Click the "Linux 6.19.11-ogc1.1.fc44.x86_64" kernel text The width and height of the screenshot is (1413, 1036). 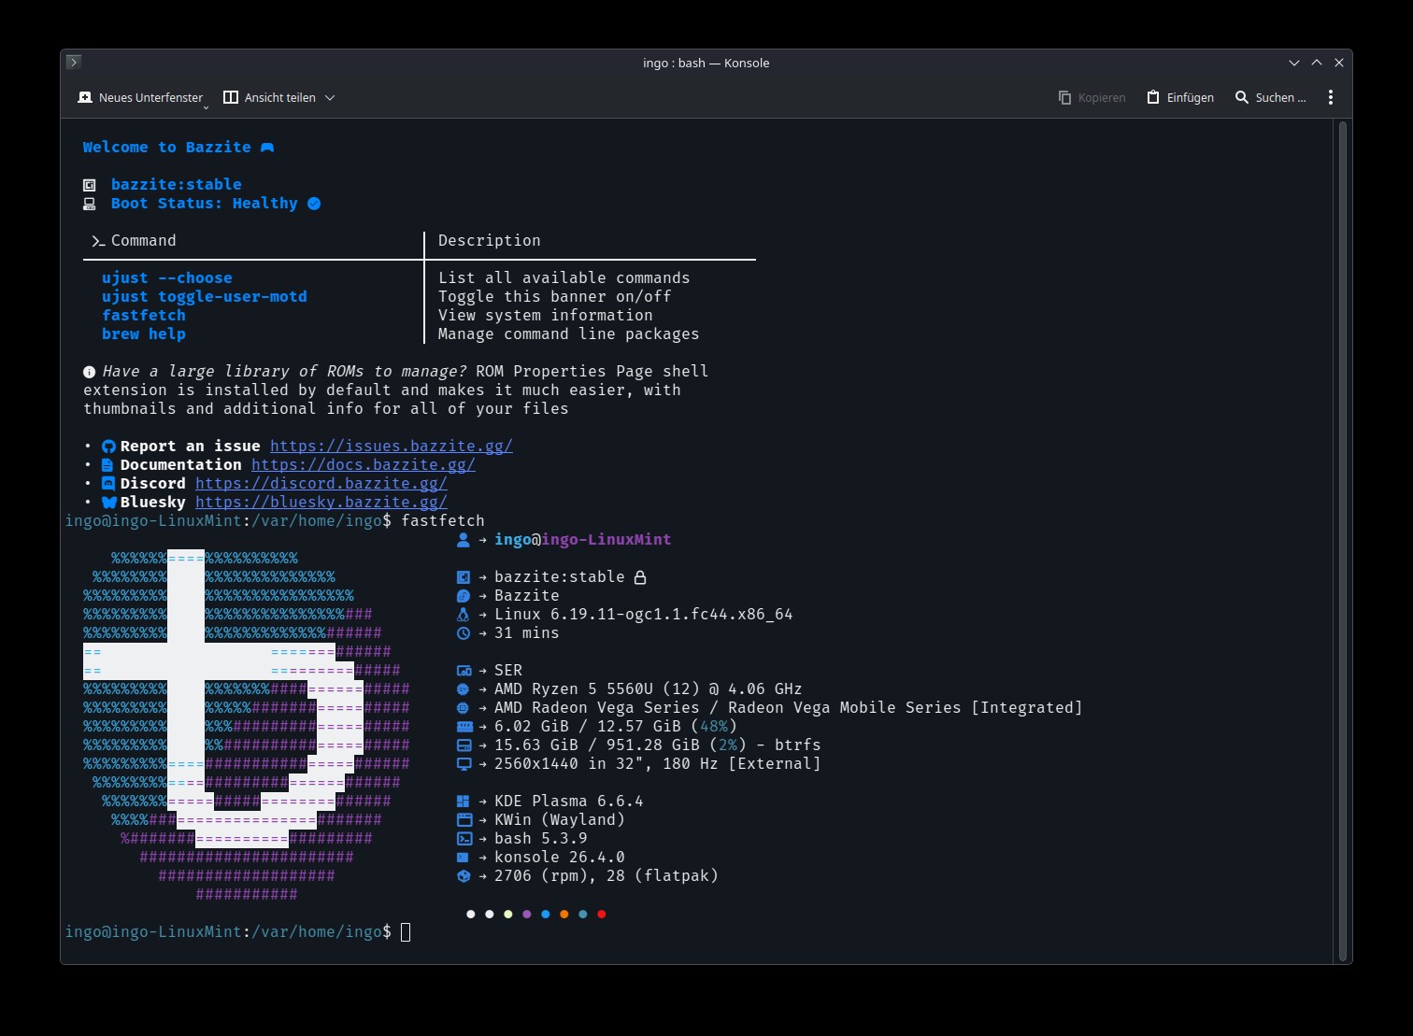click(x=644, y=615)
